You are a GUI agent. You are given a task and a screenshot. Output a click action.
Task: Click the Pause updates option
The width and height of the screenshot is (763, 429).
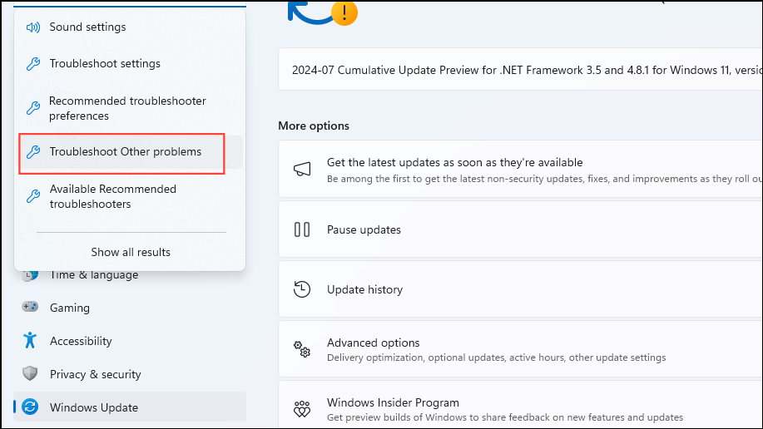(x=520, y=229)
